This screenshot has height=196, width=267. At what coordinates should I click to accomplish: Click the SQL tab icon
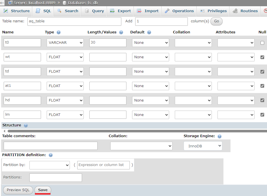tap(38, 11)
